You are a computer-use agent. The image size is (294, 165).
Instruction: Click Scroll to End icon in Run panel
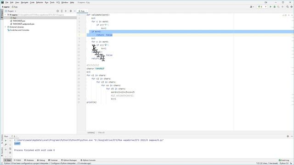pos(10,153)
